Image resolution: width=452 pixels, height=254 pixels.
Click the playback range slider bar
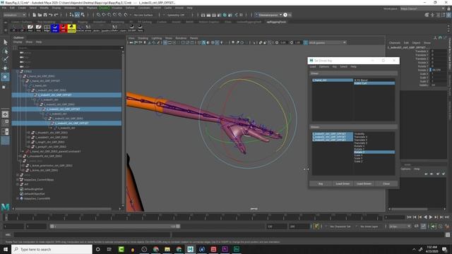pos(114,226)
